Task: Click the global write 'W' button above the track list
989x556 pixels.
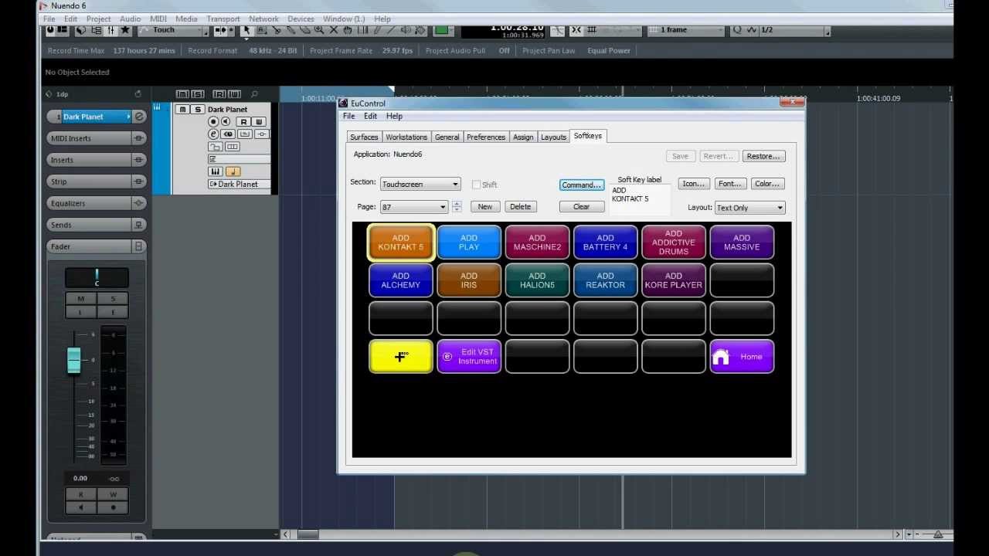Action: (234, 94)
